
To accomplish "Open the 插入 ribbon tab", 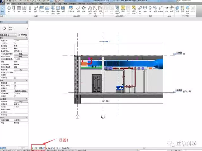I will [25, 4].
